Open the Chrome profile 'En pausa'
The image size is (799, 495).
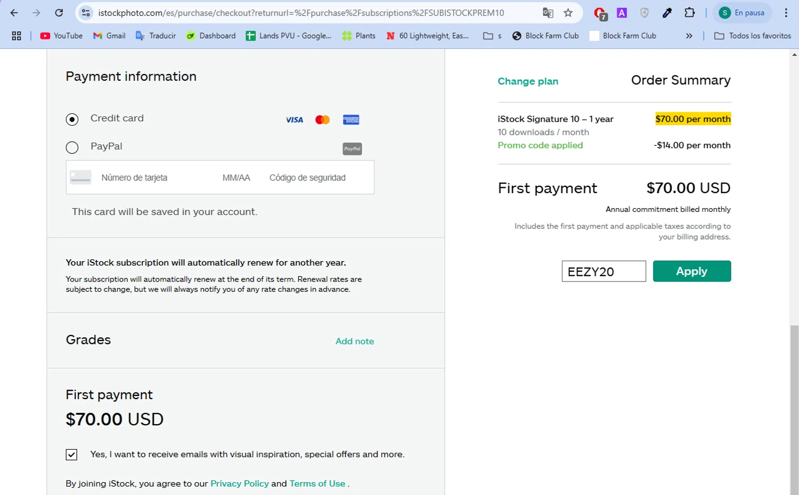tap(742, 13)
